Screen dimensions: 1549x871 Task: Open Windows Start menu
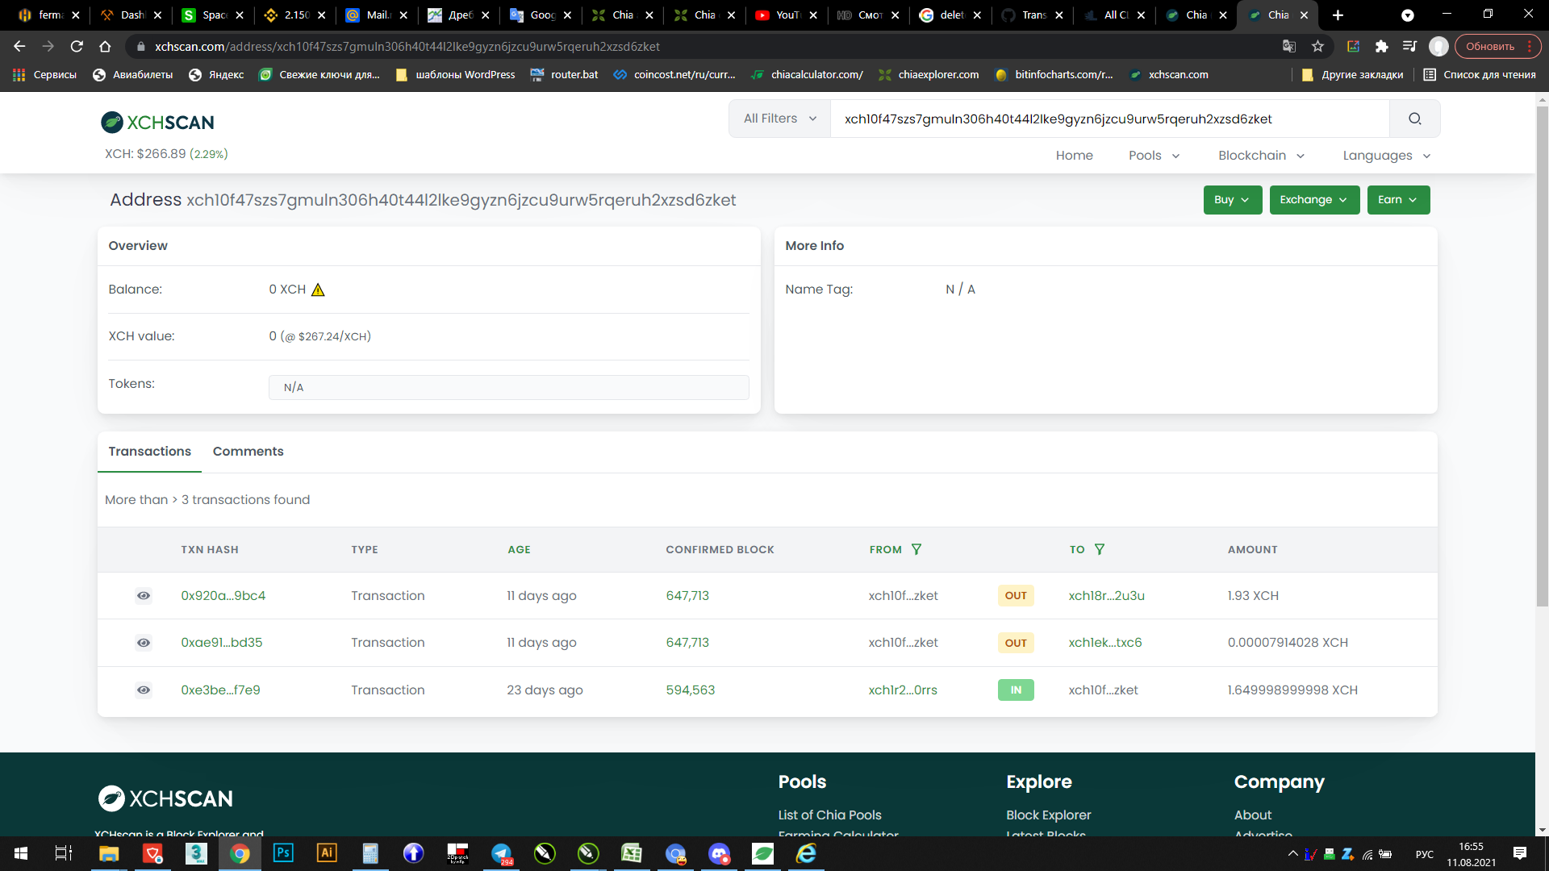(x=22, y=853)
